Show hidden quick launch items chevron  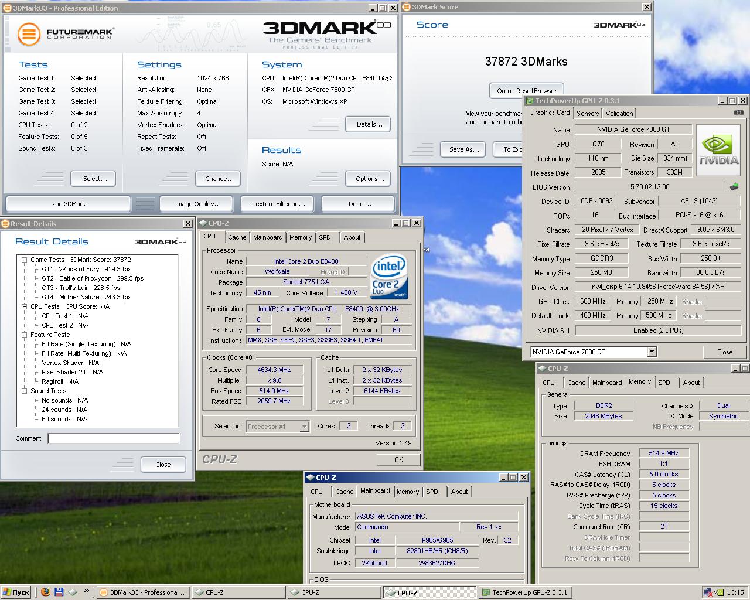coord(87,591)
